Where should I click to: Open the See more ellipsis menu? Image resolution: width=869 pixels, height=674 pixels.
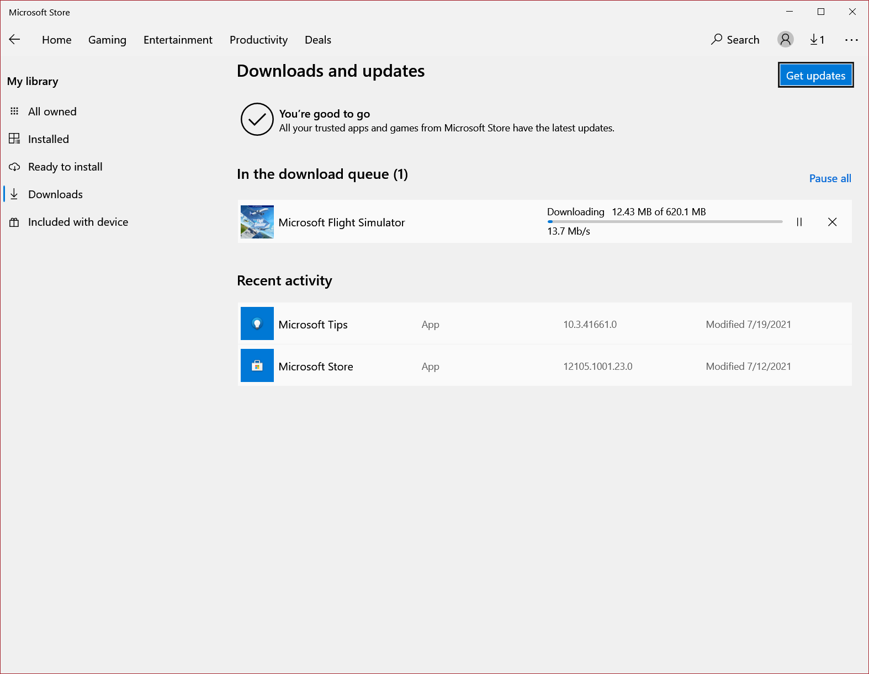coord(851,40)
